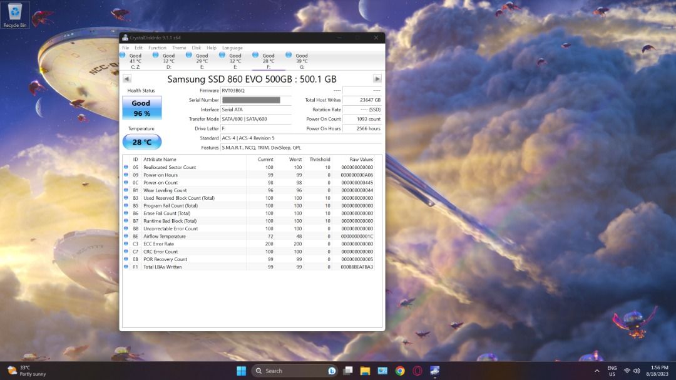Select the D: disk at 32 °C
676x380 pixels.
click(x=168, y=61)
